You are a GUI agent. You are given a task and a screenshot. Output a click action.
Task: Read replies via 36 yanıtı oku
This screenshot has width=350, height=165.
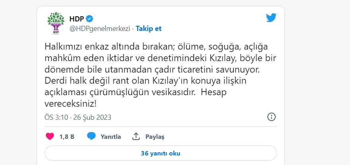[x=160, y=153]
